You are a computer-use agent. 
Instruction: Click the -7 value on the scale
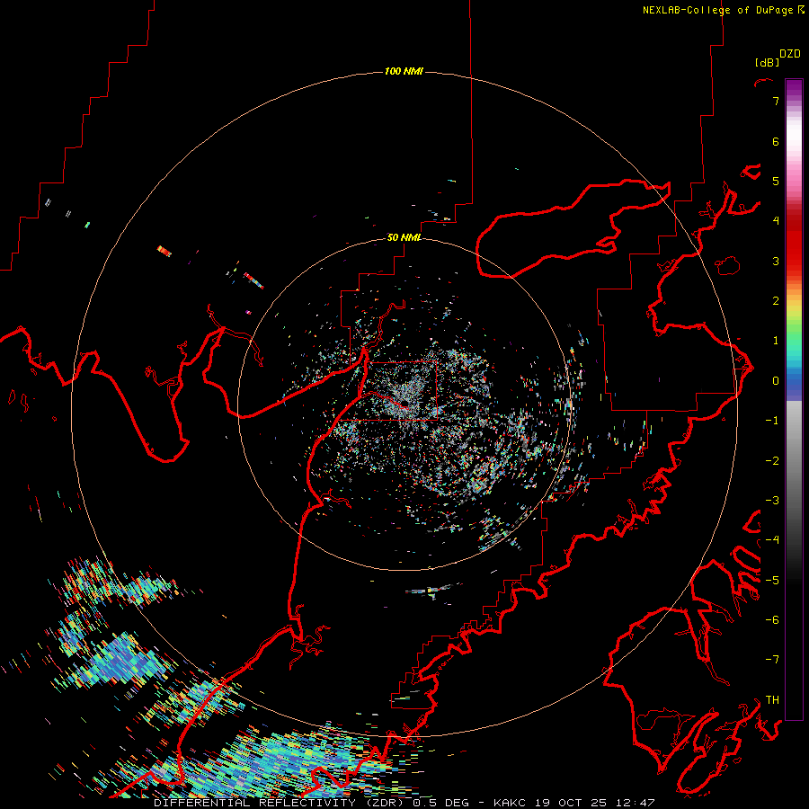pos(772,660)
